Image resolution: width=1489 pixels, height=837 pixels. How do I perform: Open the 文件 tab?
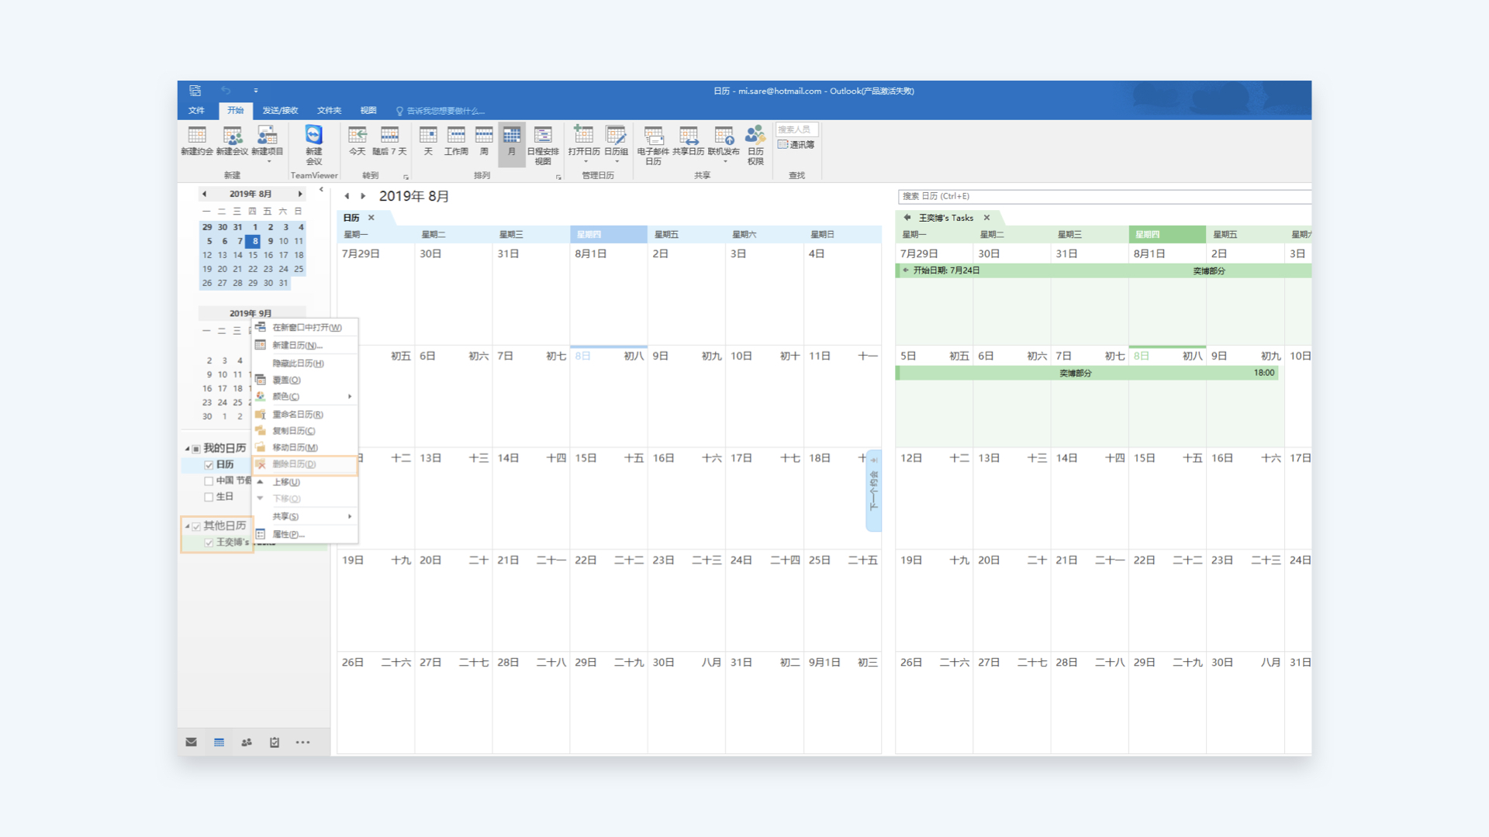(196, 111)
